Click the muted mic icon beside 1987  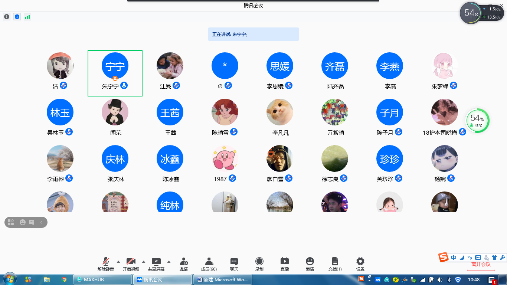[x=232, y=178]
